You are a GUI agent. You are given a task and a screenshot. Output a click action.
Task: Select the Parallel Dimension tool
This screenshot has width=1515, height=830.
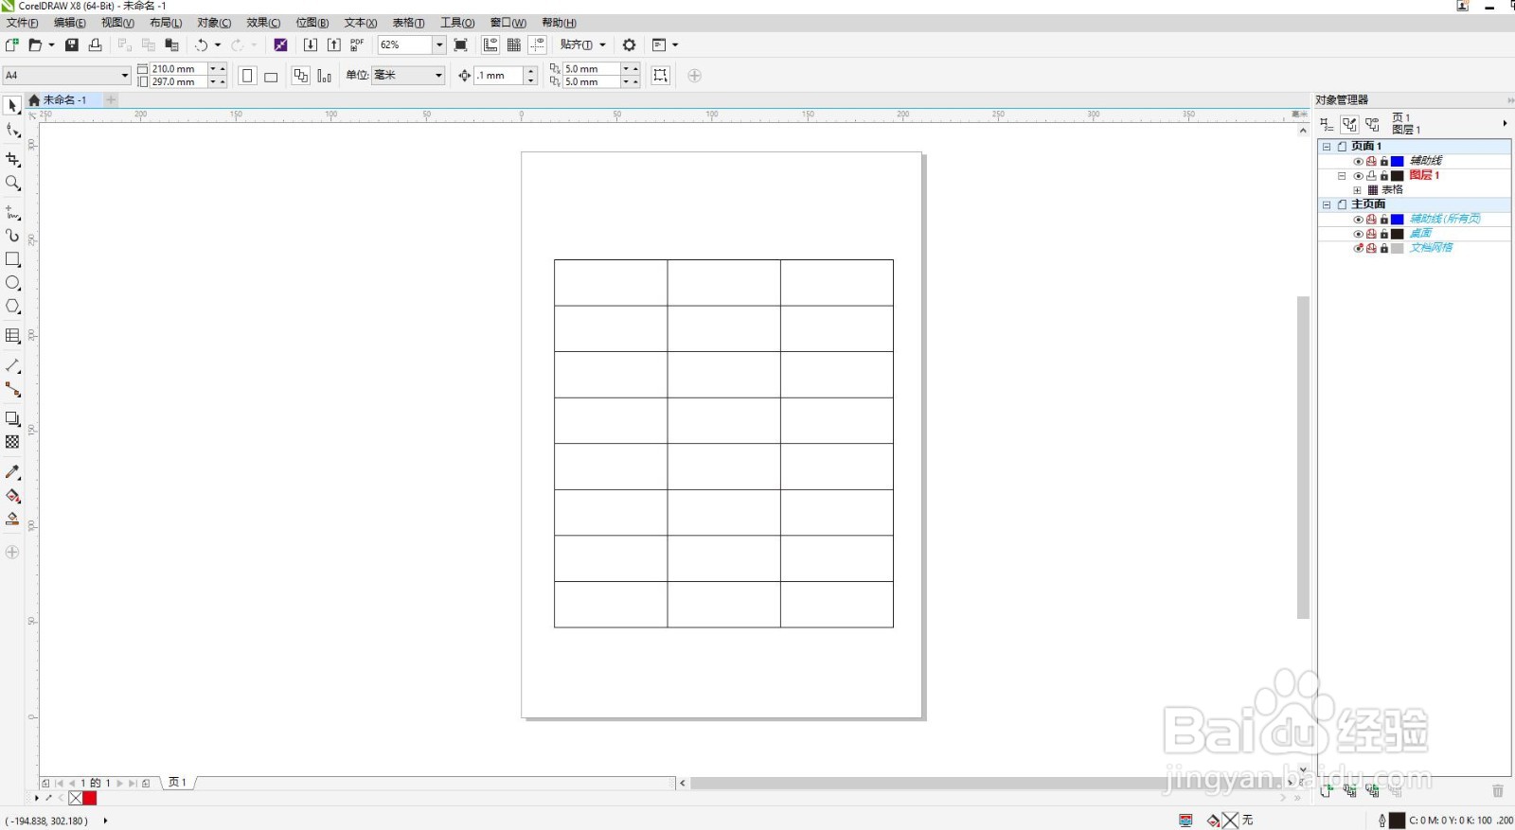coord(12,365)
